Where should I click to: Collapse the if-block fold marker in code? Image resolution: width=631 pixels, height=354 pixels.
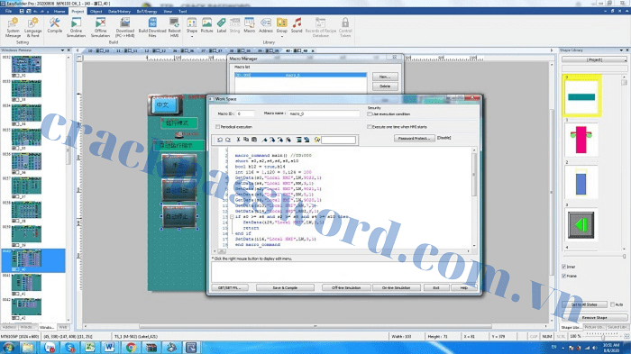[232, 217]
